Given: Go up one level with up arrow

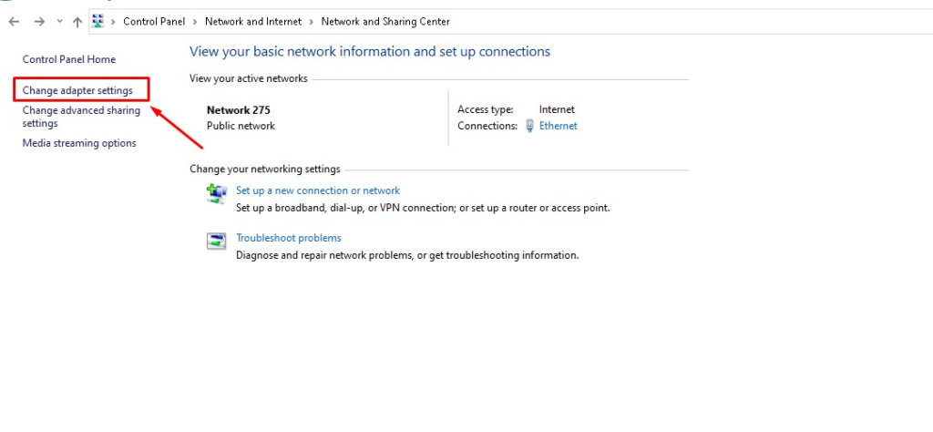Looking at the screenshot, I should [x=77, y=22].
